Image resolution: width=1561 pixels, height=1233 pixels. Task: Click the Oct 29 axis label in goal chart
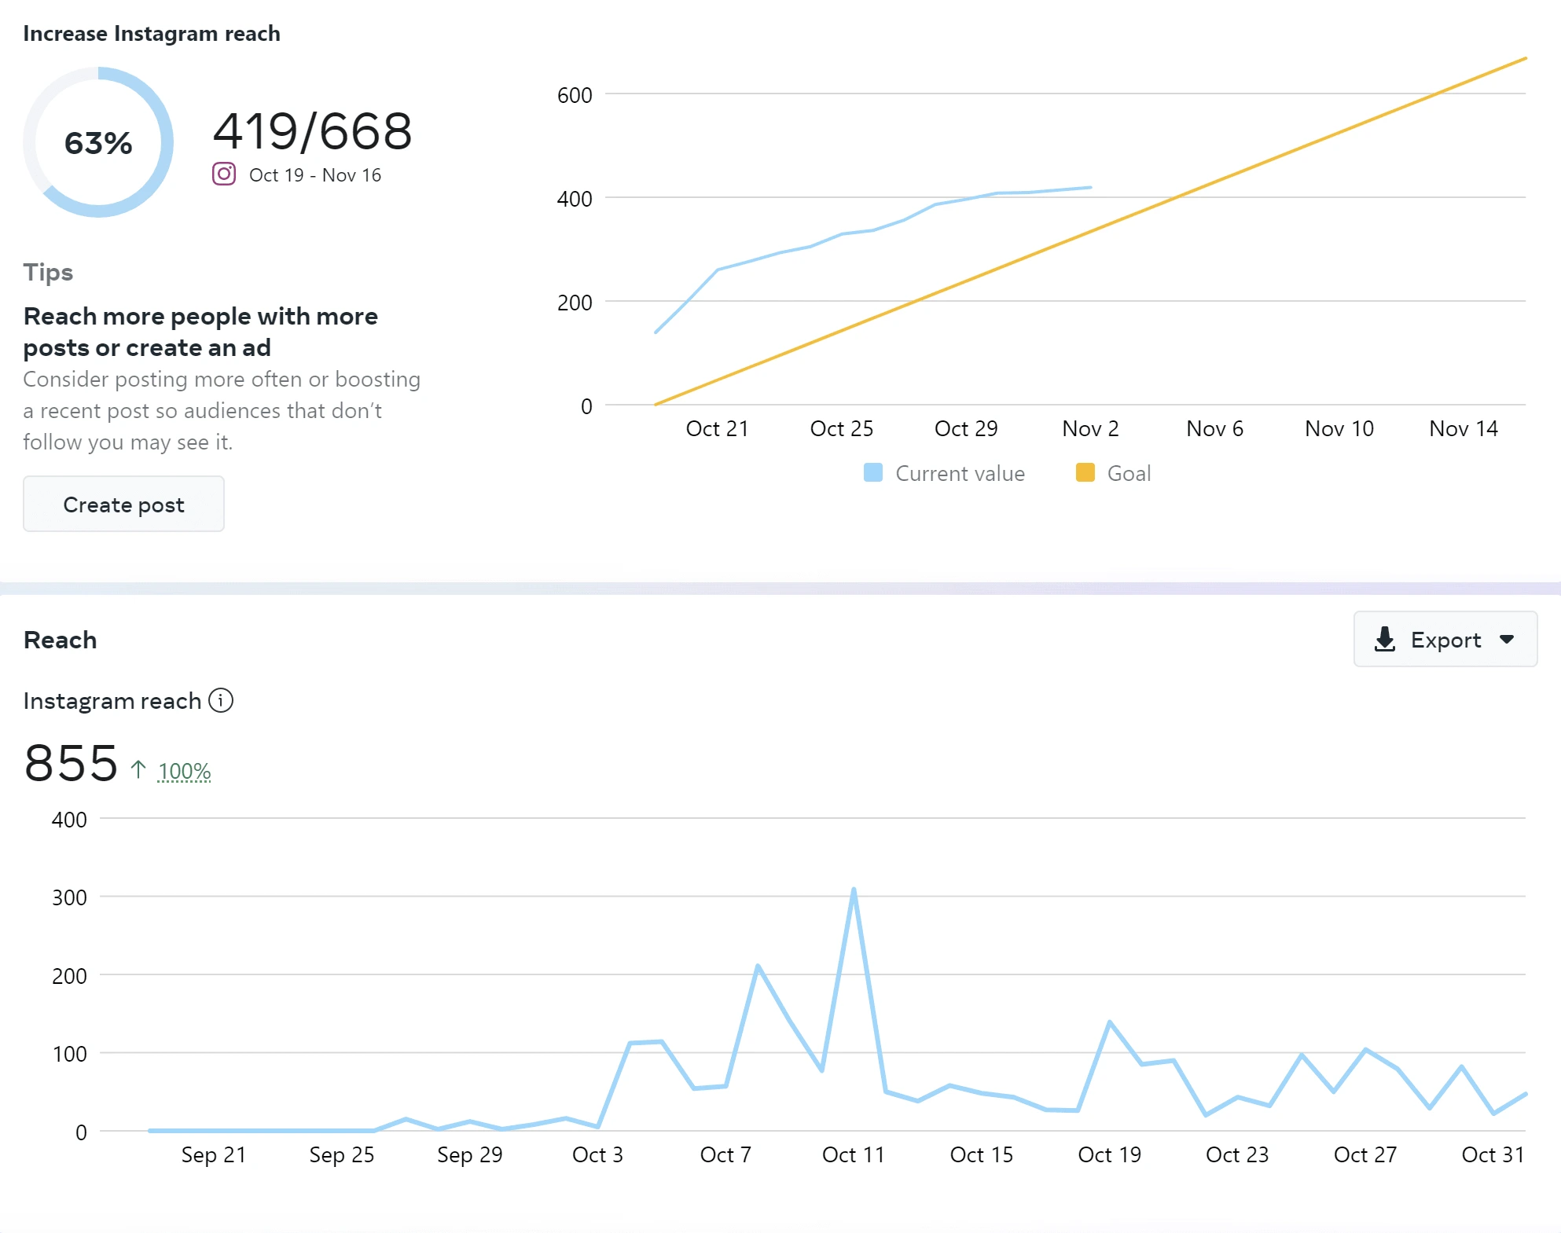tap(966, 428)
